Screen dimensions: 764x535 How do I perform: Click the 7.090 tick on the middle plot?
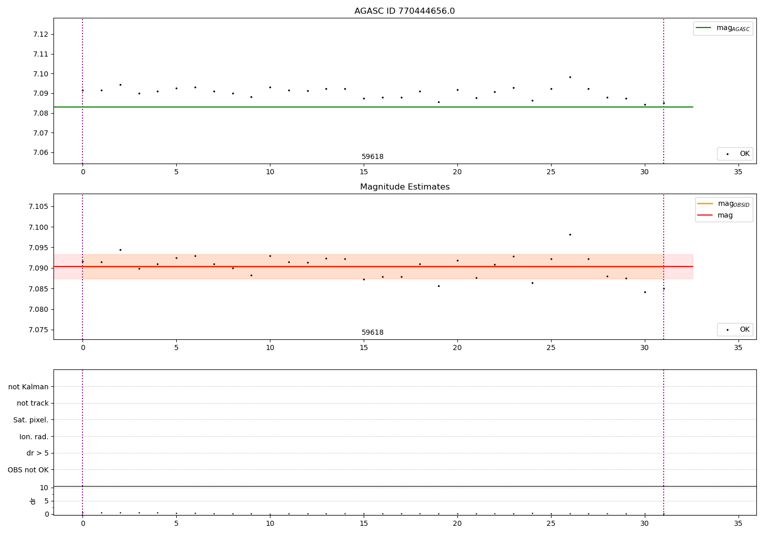[x=39, y=268]
